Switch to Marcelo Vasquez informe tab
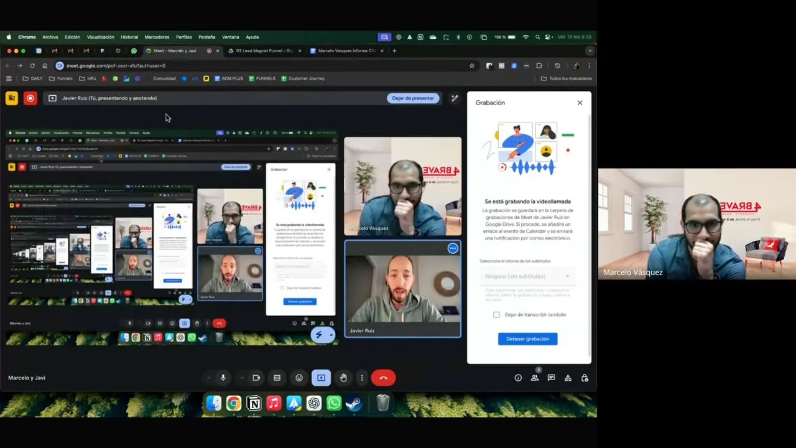Screen dimensions: 796x448 346,50
